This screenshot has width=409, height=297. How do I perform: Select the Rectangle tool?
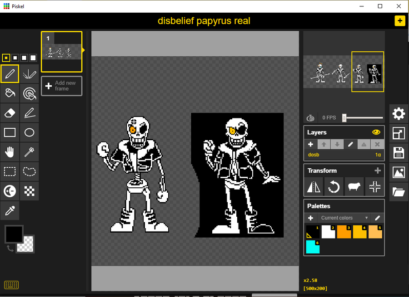point(10,132)
